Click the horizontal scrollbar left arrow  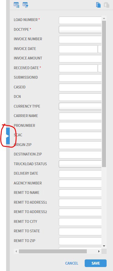(16, 251)
